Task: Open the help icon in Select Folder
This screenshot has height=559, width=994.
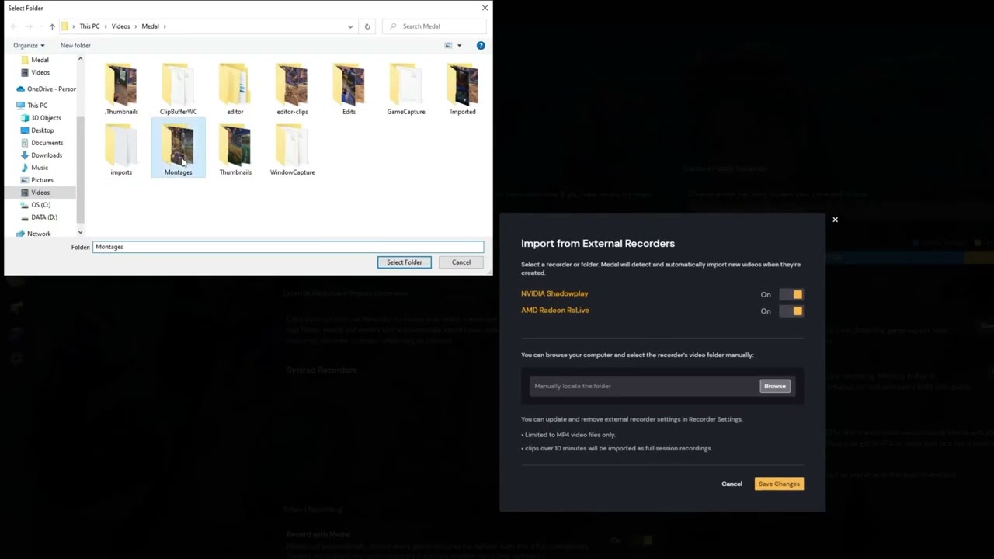Action: pos(481,45)
